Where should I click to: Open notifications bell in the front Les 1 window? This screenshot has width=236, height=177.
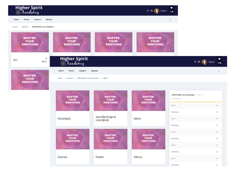(195, 62)
